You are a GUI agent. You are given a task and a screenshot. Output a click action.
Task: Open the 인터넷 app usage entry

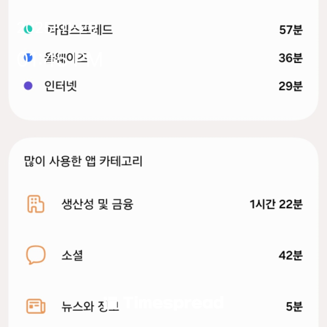point(61,86)
